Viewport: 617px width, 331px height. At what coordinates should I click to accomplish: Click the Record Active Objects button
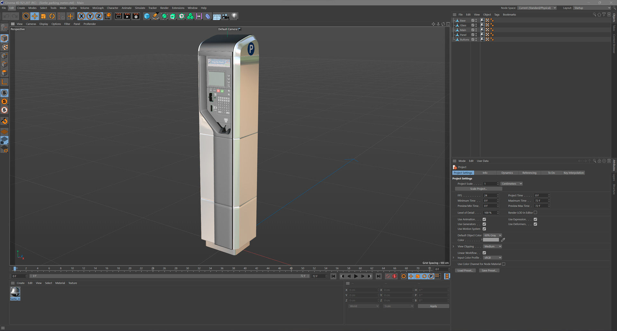pyautogui.click(x=388, y=276)
